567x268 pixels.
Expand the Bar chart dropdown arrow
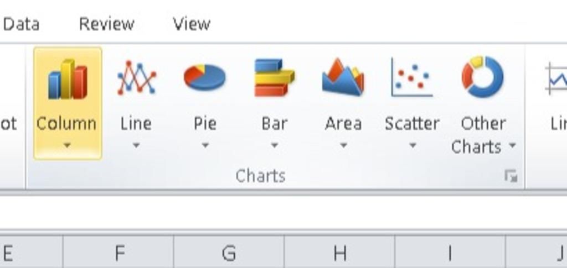[274, 146]
